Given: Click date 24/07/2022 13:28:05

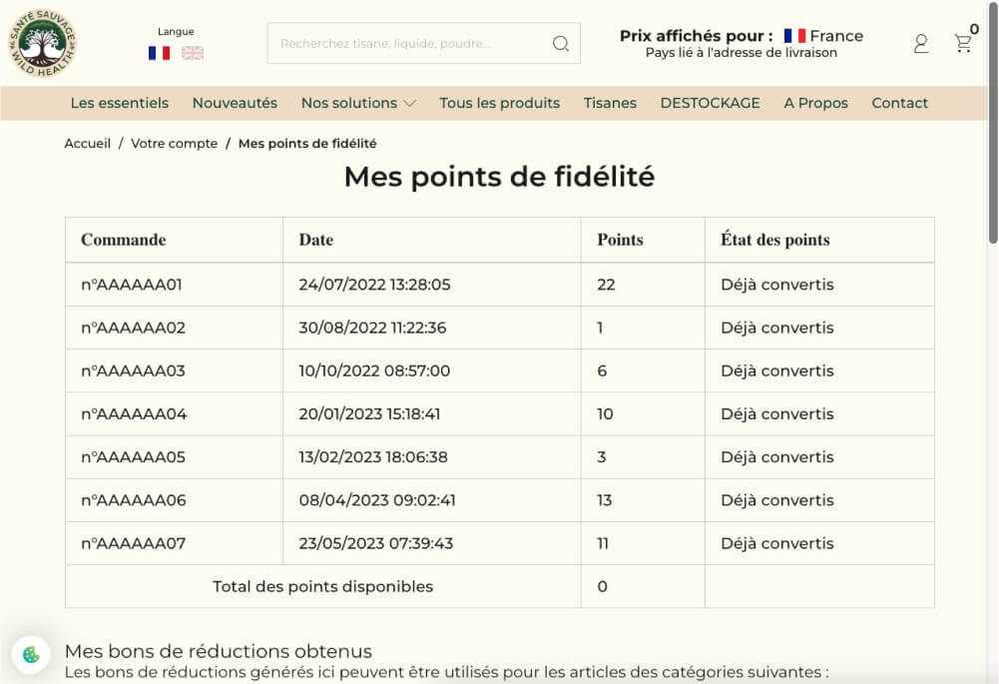Looking at the screenshot, I should [x=374, y=285].
